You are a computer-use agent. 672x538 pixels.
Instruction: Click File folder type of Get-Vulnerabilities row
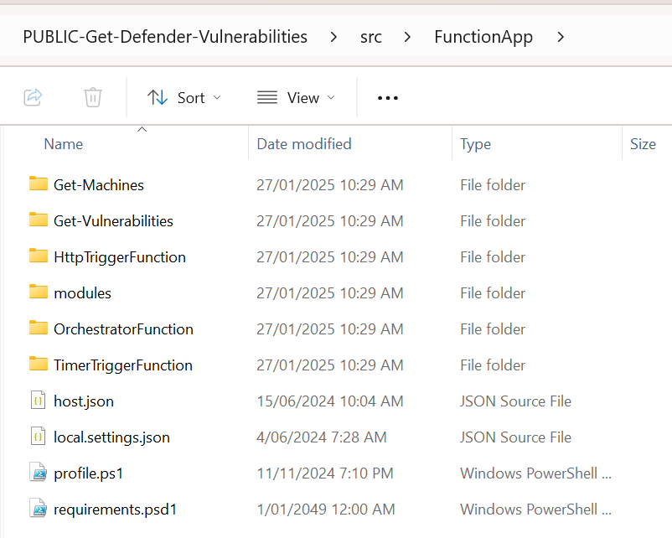(493, 221)
